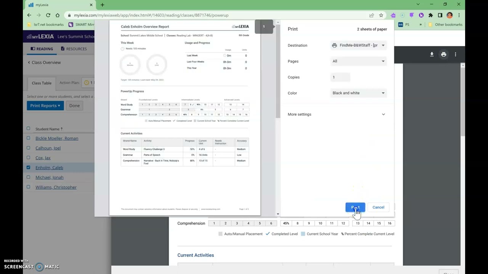The height and width of the screenshot is (274, 488).
Task: Click the address bar URL
Action: point(151,15)
